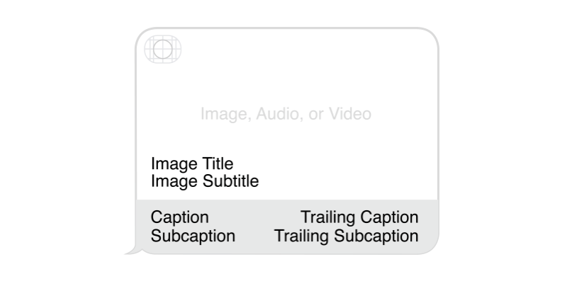Click the black panel right of the canvas
This screenshot has height=286, width=567.
click(x=516, y=143)
